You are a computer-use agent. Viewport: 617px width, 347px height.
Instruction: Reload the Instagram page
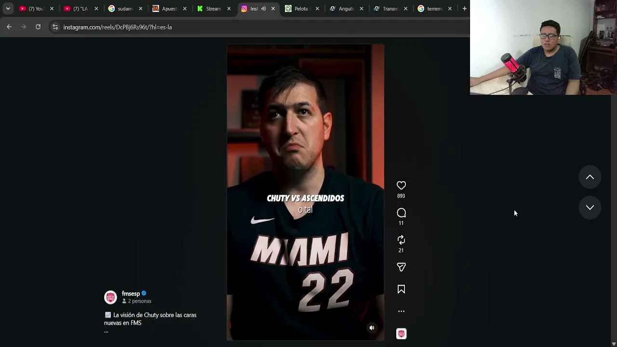click(x=38, y=27)
